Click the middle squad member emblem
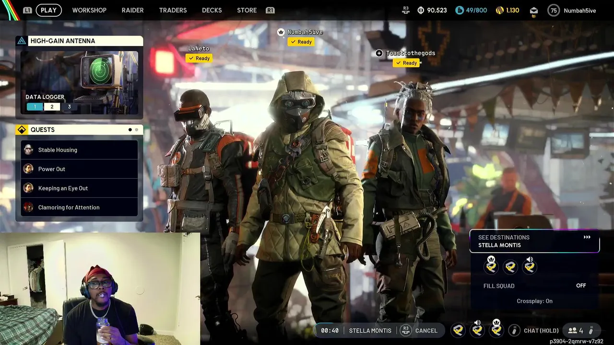Image resolution: width=614 pixels, height=345 pixels. [x=510, y=267]
